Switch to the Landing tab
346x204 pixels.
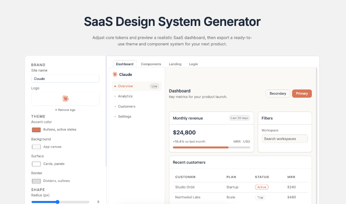click(175, 64)
